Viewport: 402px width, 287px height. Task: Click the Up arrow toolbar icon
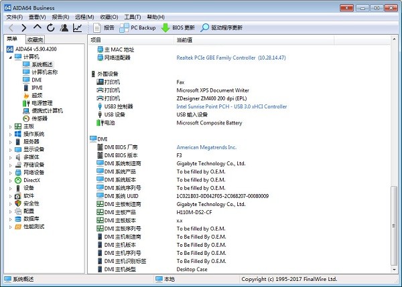[x=38, y=28]
